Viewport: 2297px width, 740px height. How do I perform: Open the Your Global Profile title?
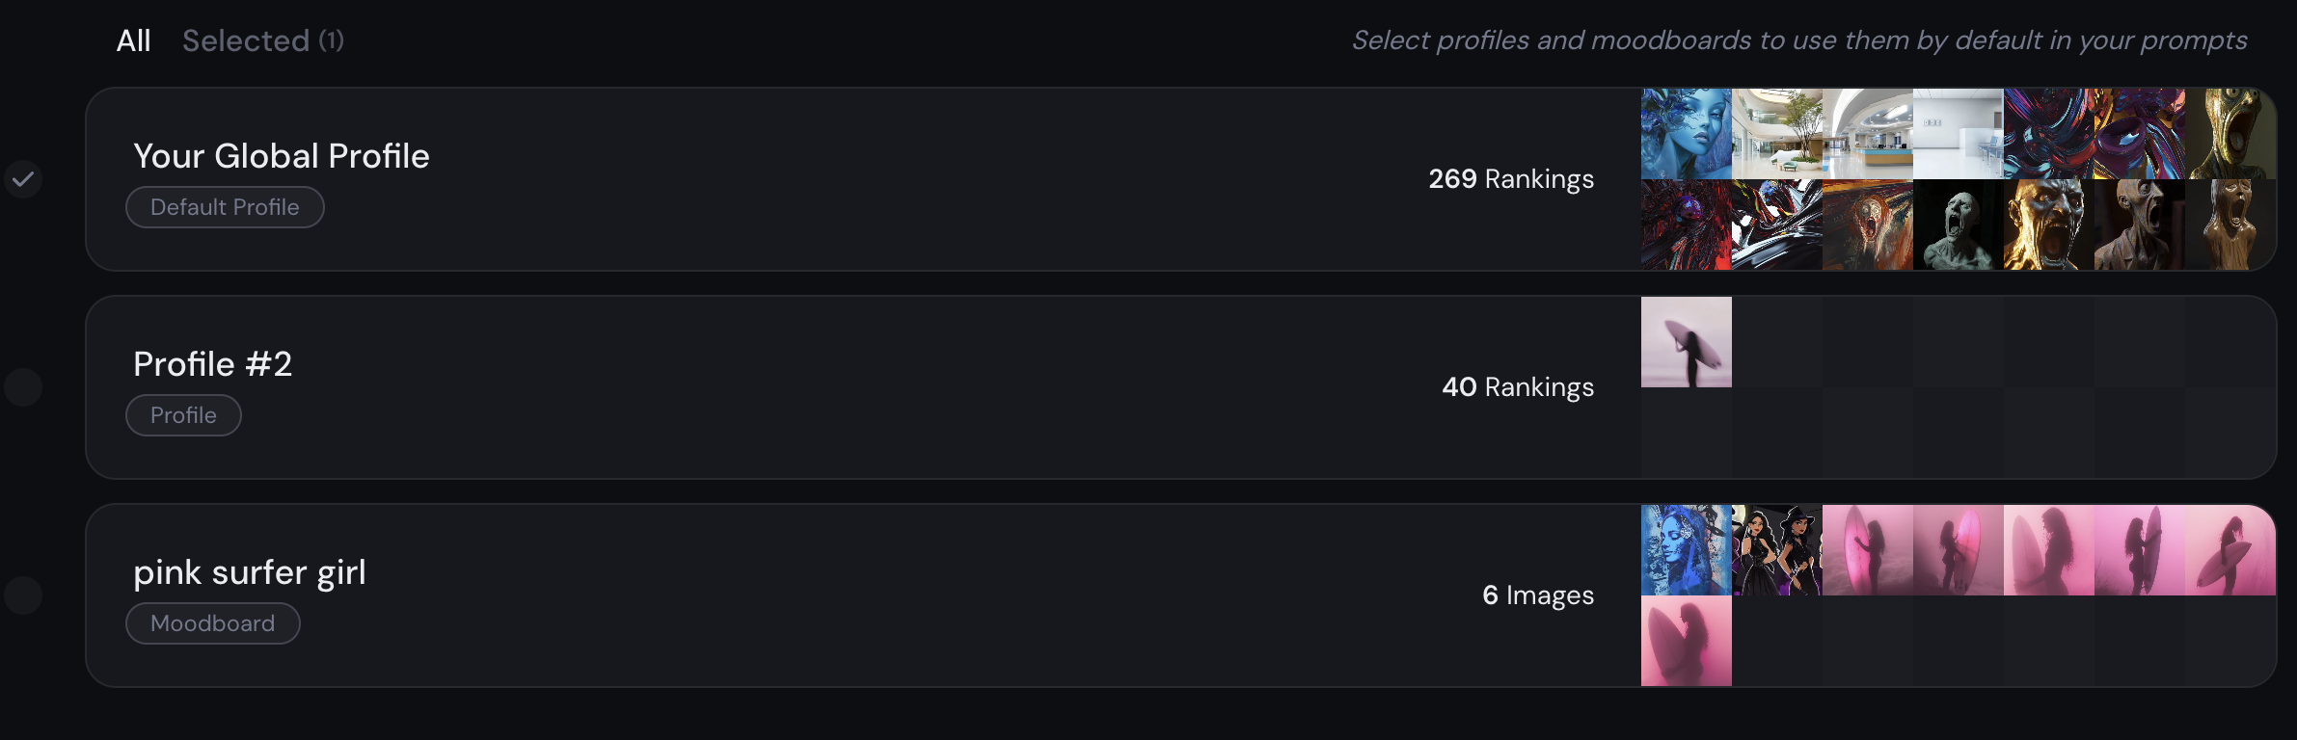(x=282, y=156)
